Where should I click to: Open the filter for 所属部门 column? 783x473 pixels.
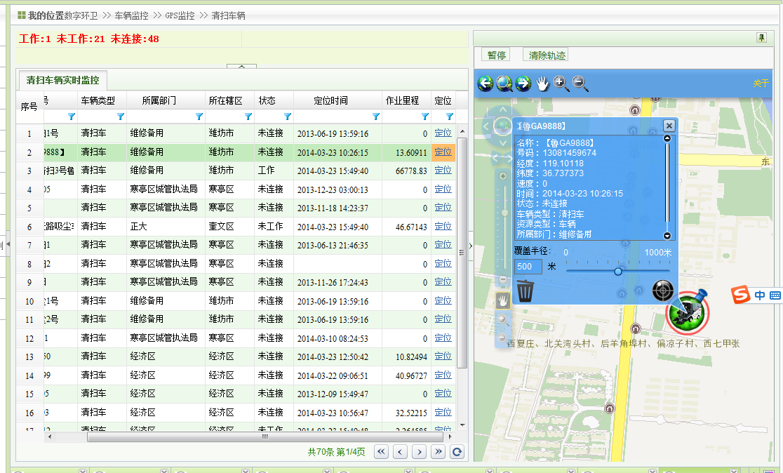(x=199, y=116)
